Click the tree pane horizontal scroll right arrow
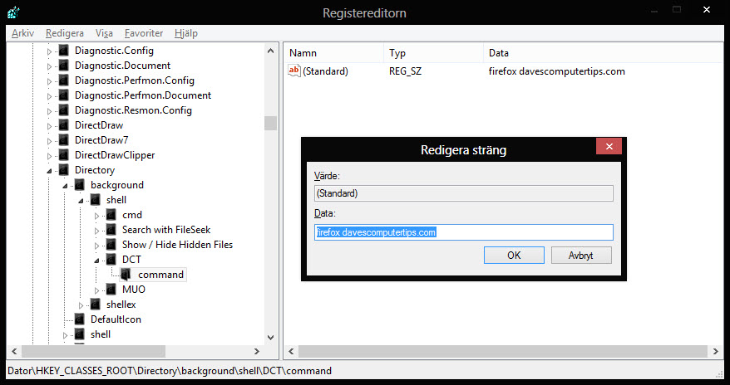This screenshot has height=385, width=730. (x=257, y=352)
